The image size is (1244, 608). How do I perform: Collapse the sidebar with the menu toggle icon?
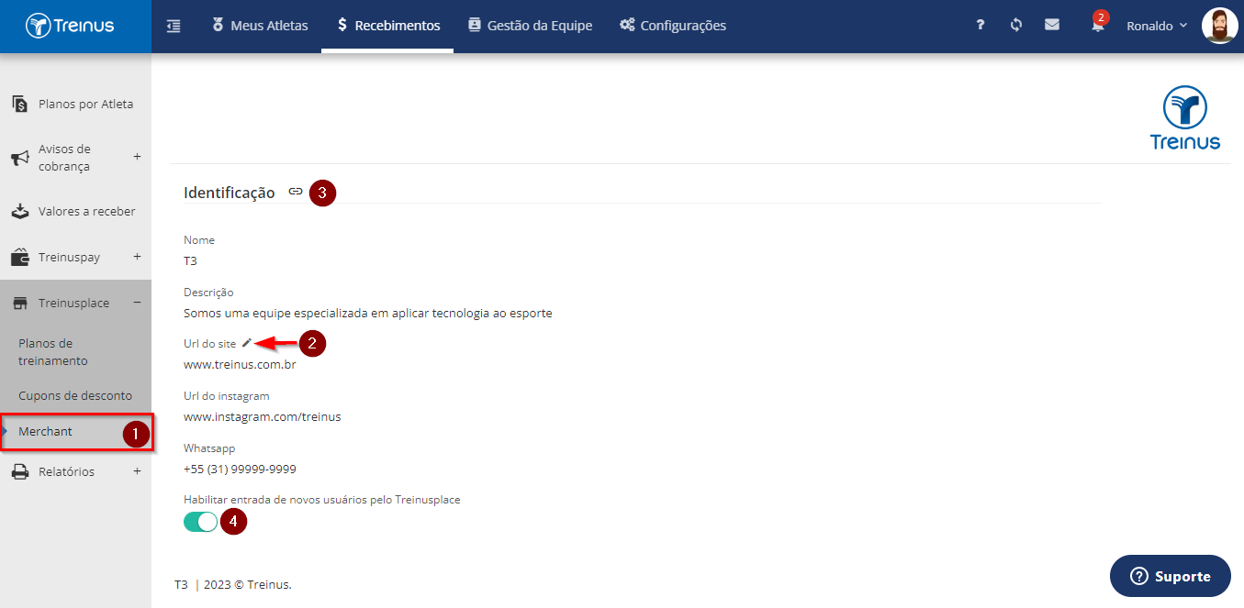(x=174, y=26)
